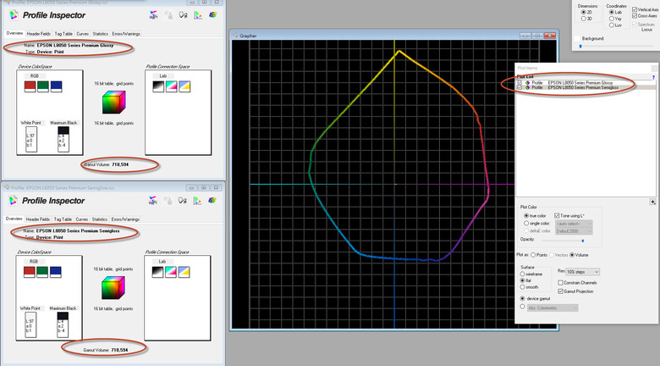The height and width of the screenshot is (366, 660).
Task: Open the Errors/Warnings tab in Semigloss inspector
Action: [125, 219]
